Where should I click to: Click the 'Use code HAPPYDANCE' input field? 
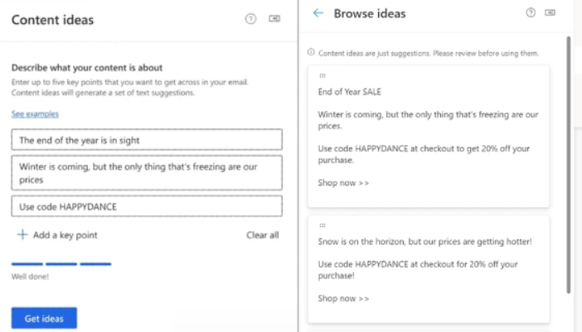tap(147, 206)
